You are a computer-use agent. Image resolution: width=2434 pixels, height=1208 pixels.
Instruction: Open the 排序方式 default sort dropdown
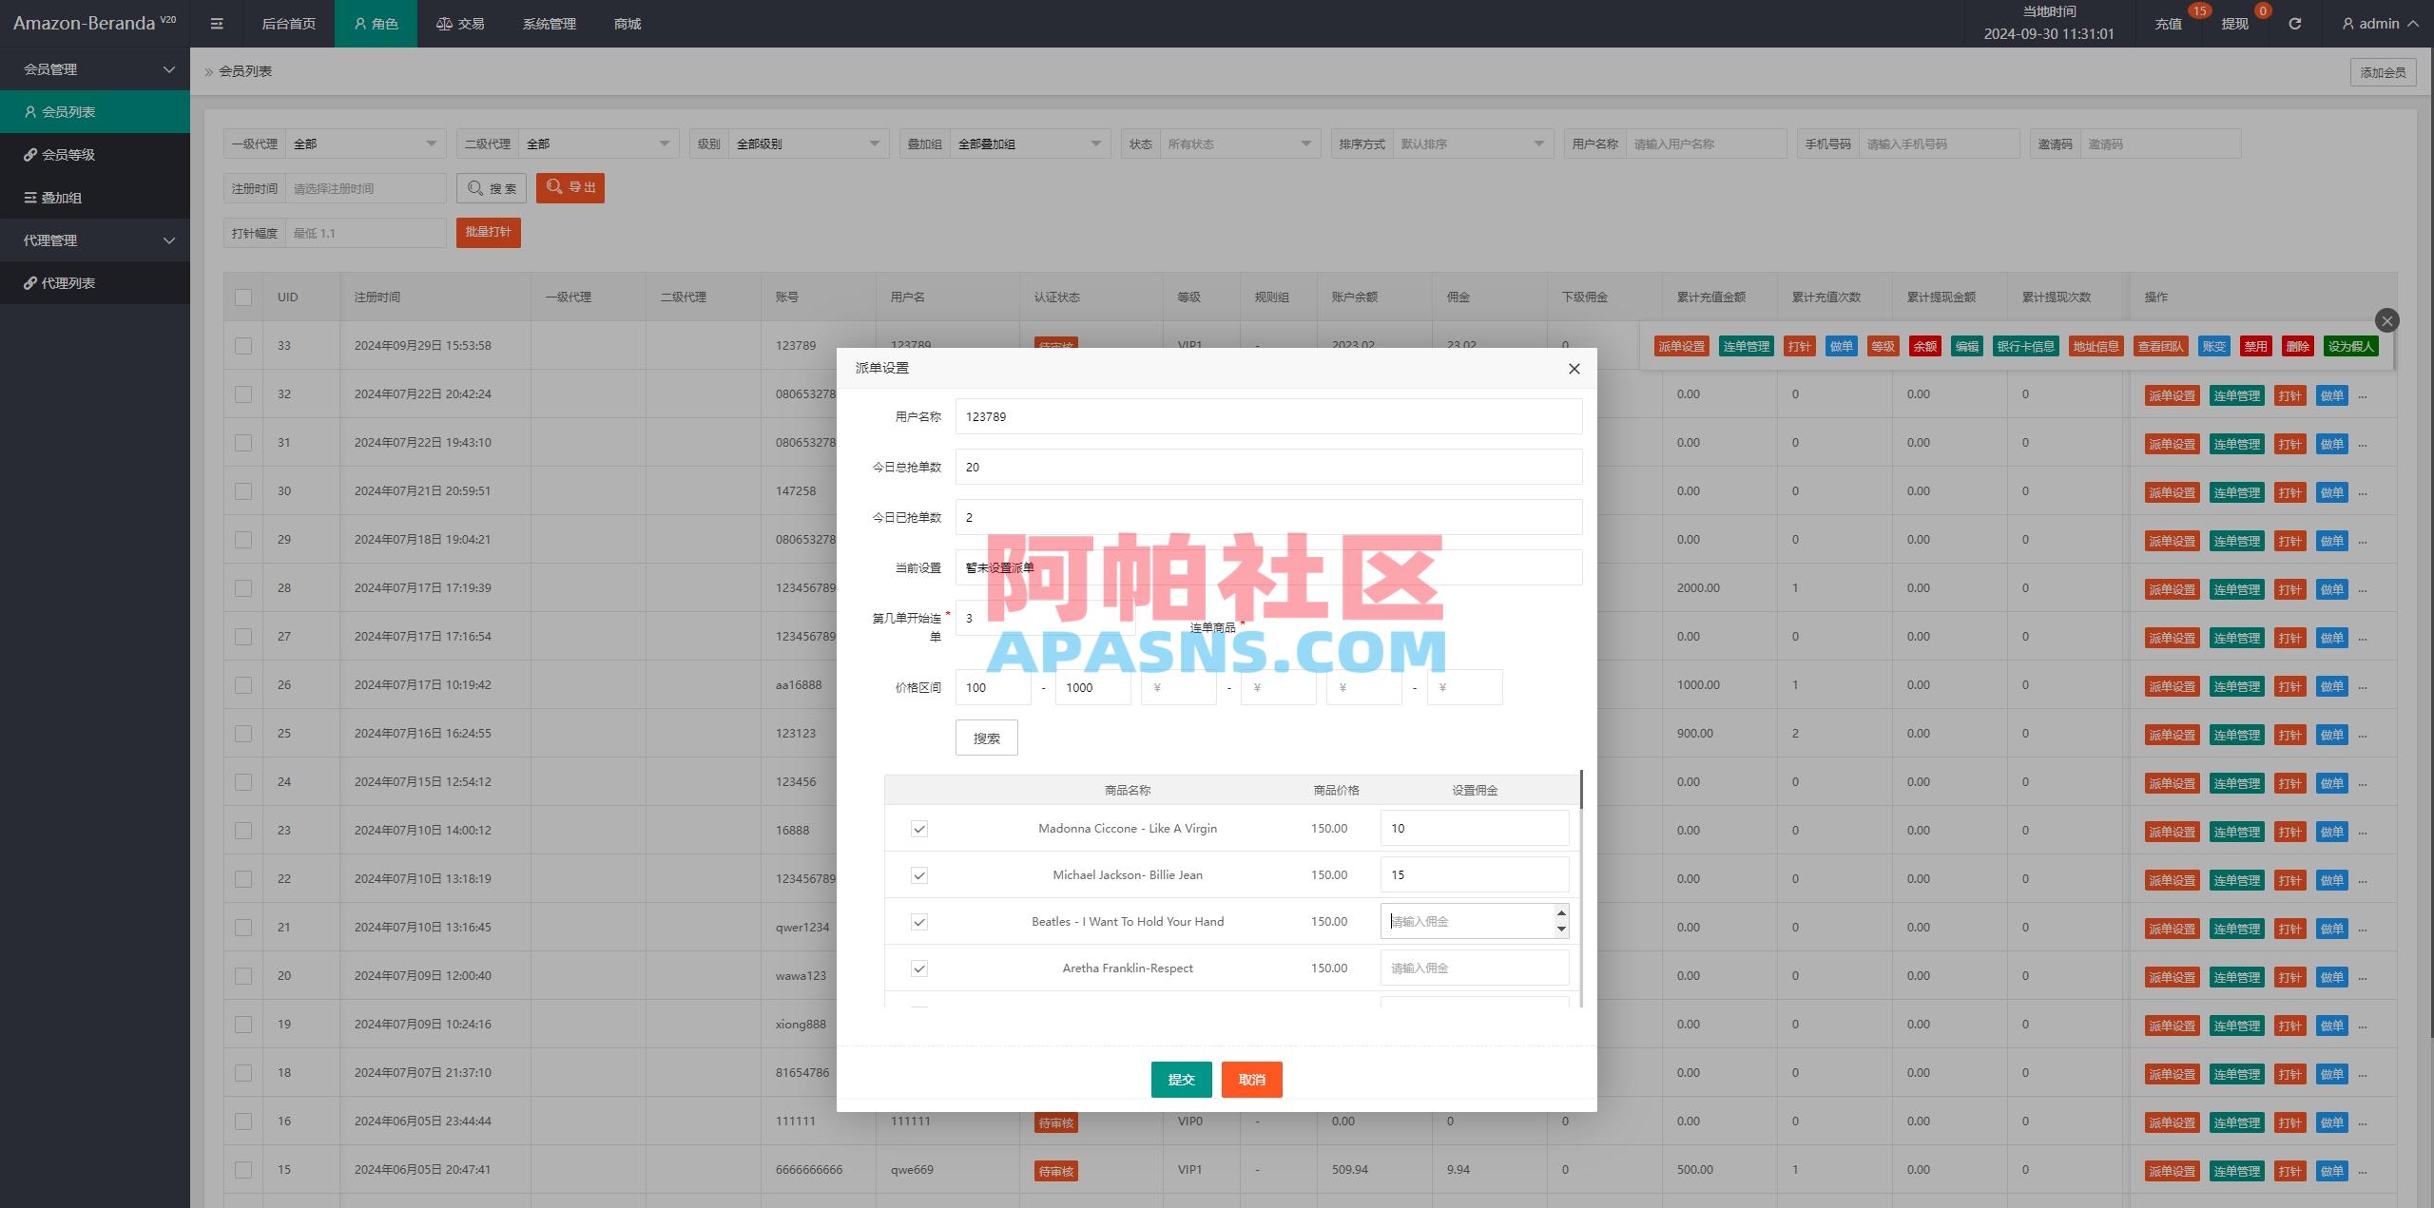(1472, 144)
